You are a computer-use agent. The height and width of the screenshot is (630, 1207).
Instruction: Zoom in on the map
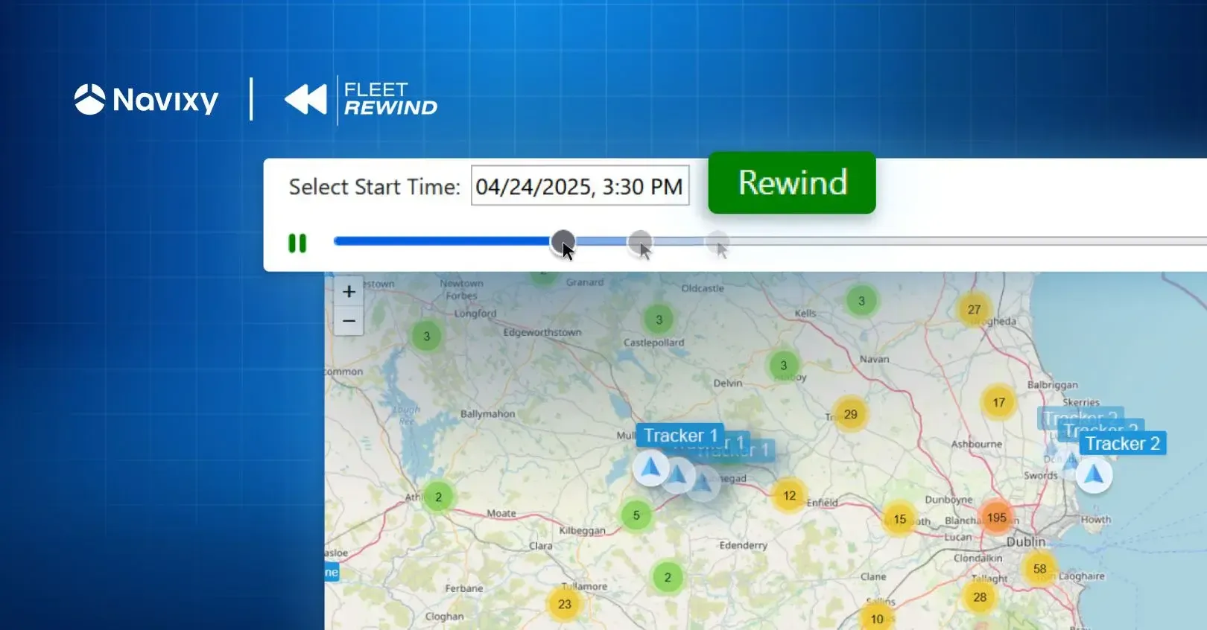point(349,292)
